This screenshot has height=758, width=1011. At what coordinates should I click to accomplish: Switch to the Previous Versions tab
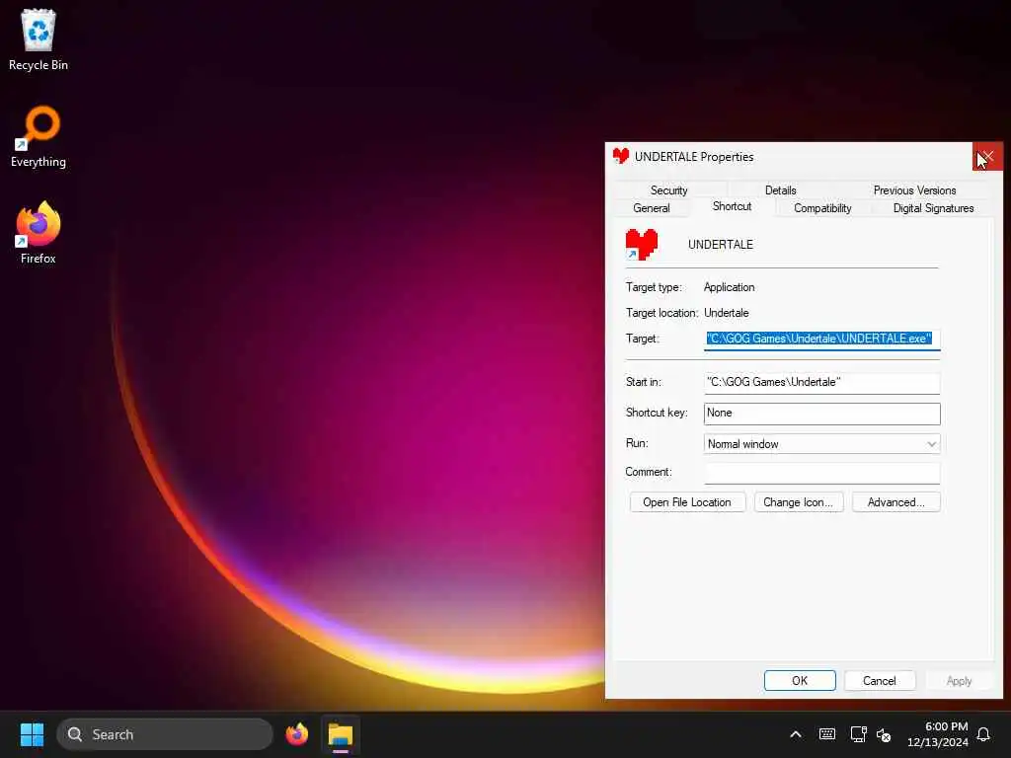coord(914,190)
